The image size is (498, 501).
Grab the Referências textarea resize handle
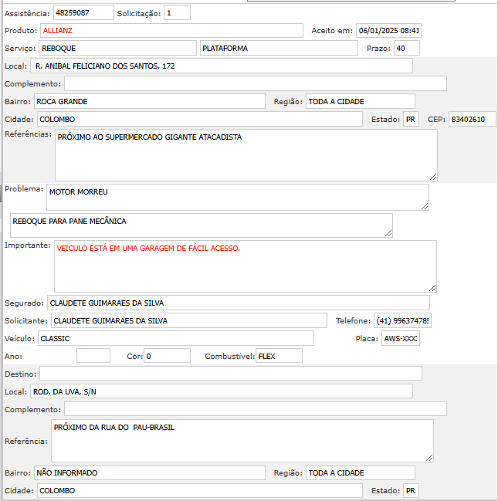433,177
